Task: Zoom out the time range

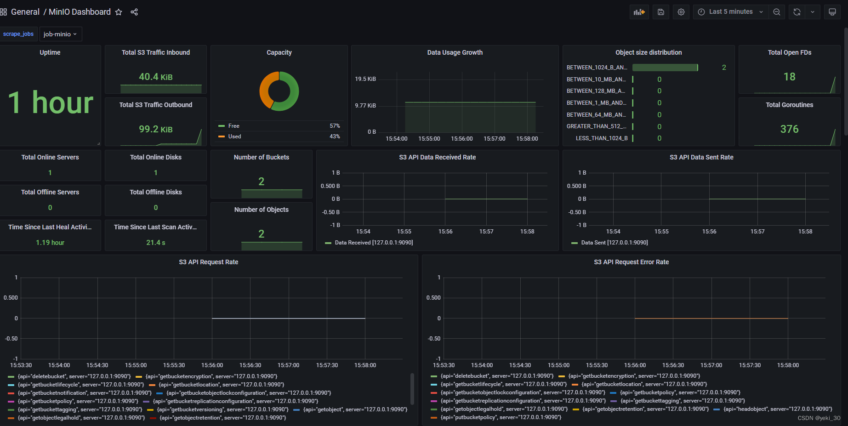Action: tap(777, 12)
